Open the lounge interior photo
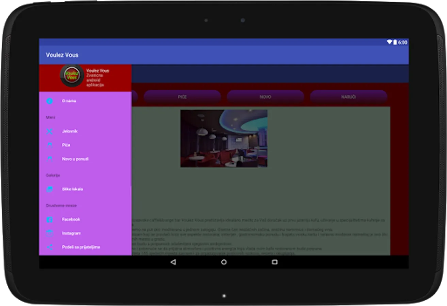This screenshot has width=447, height=306. (224, 138)
